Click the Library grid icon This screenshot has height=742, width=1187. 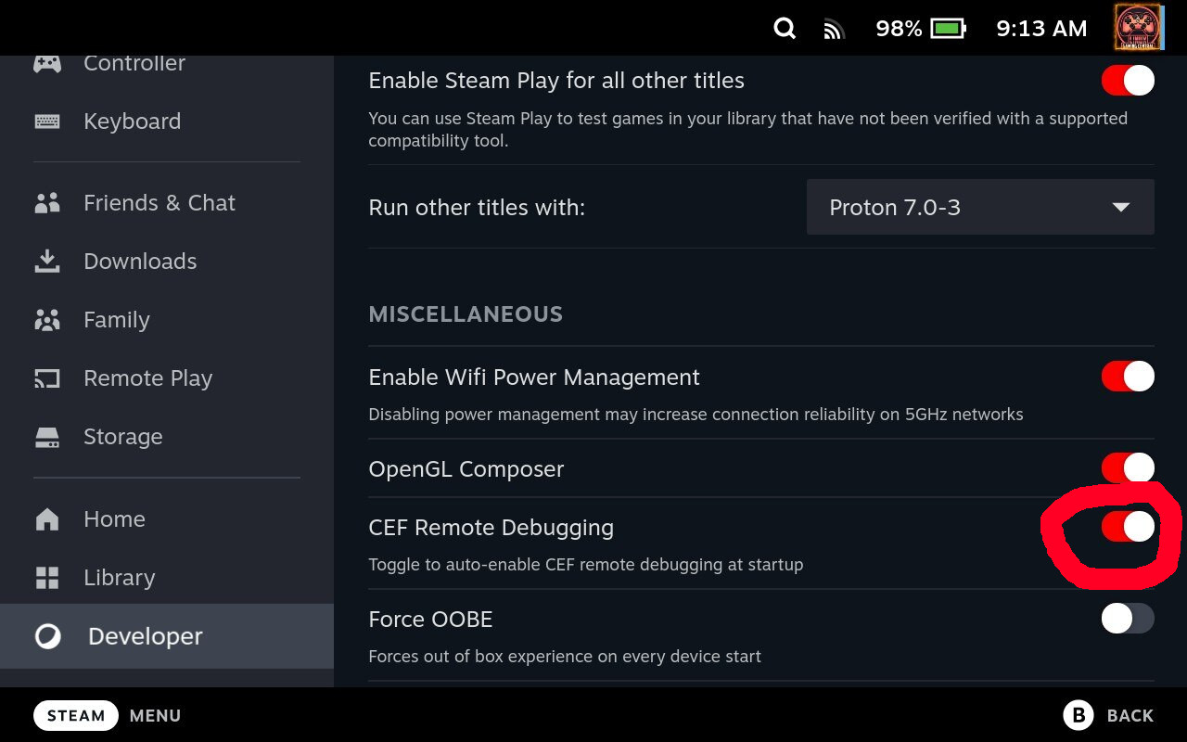click(47, 578)
